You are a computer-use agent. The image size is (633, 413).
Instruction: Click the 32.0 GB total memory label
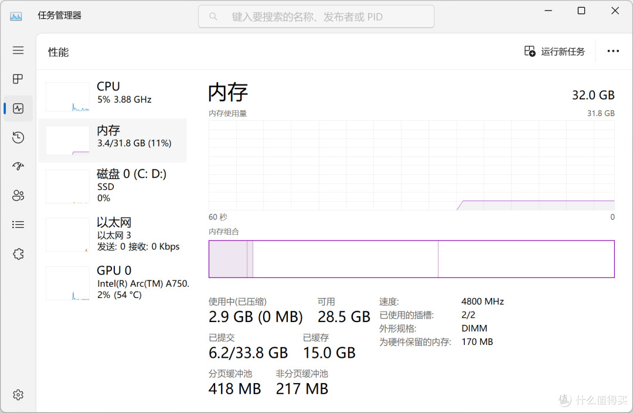(593, 95)
